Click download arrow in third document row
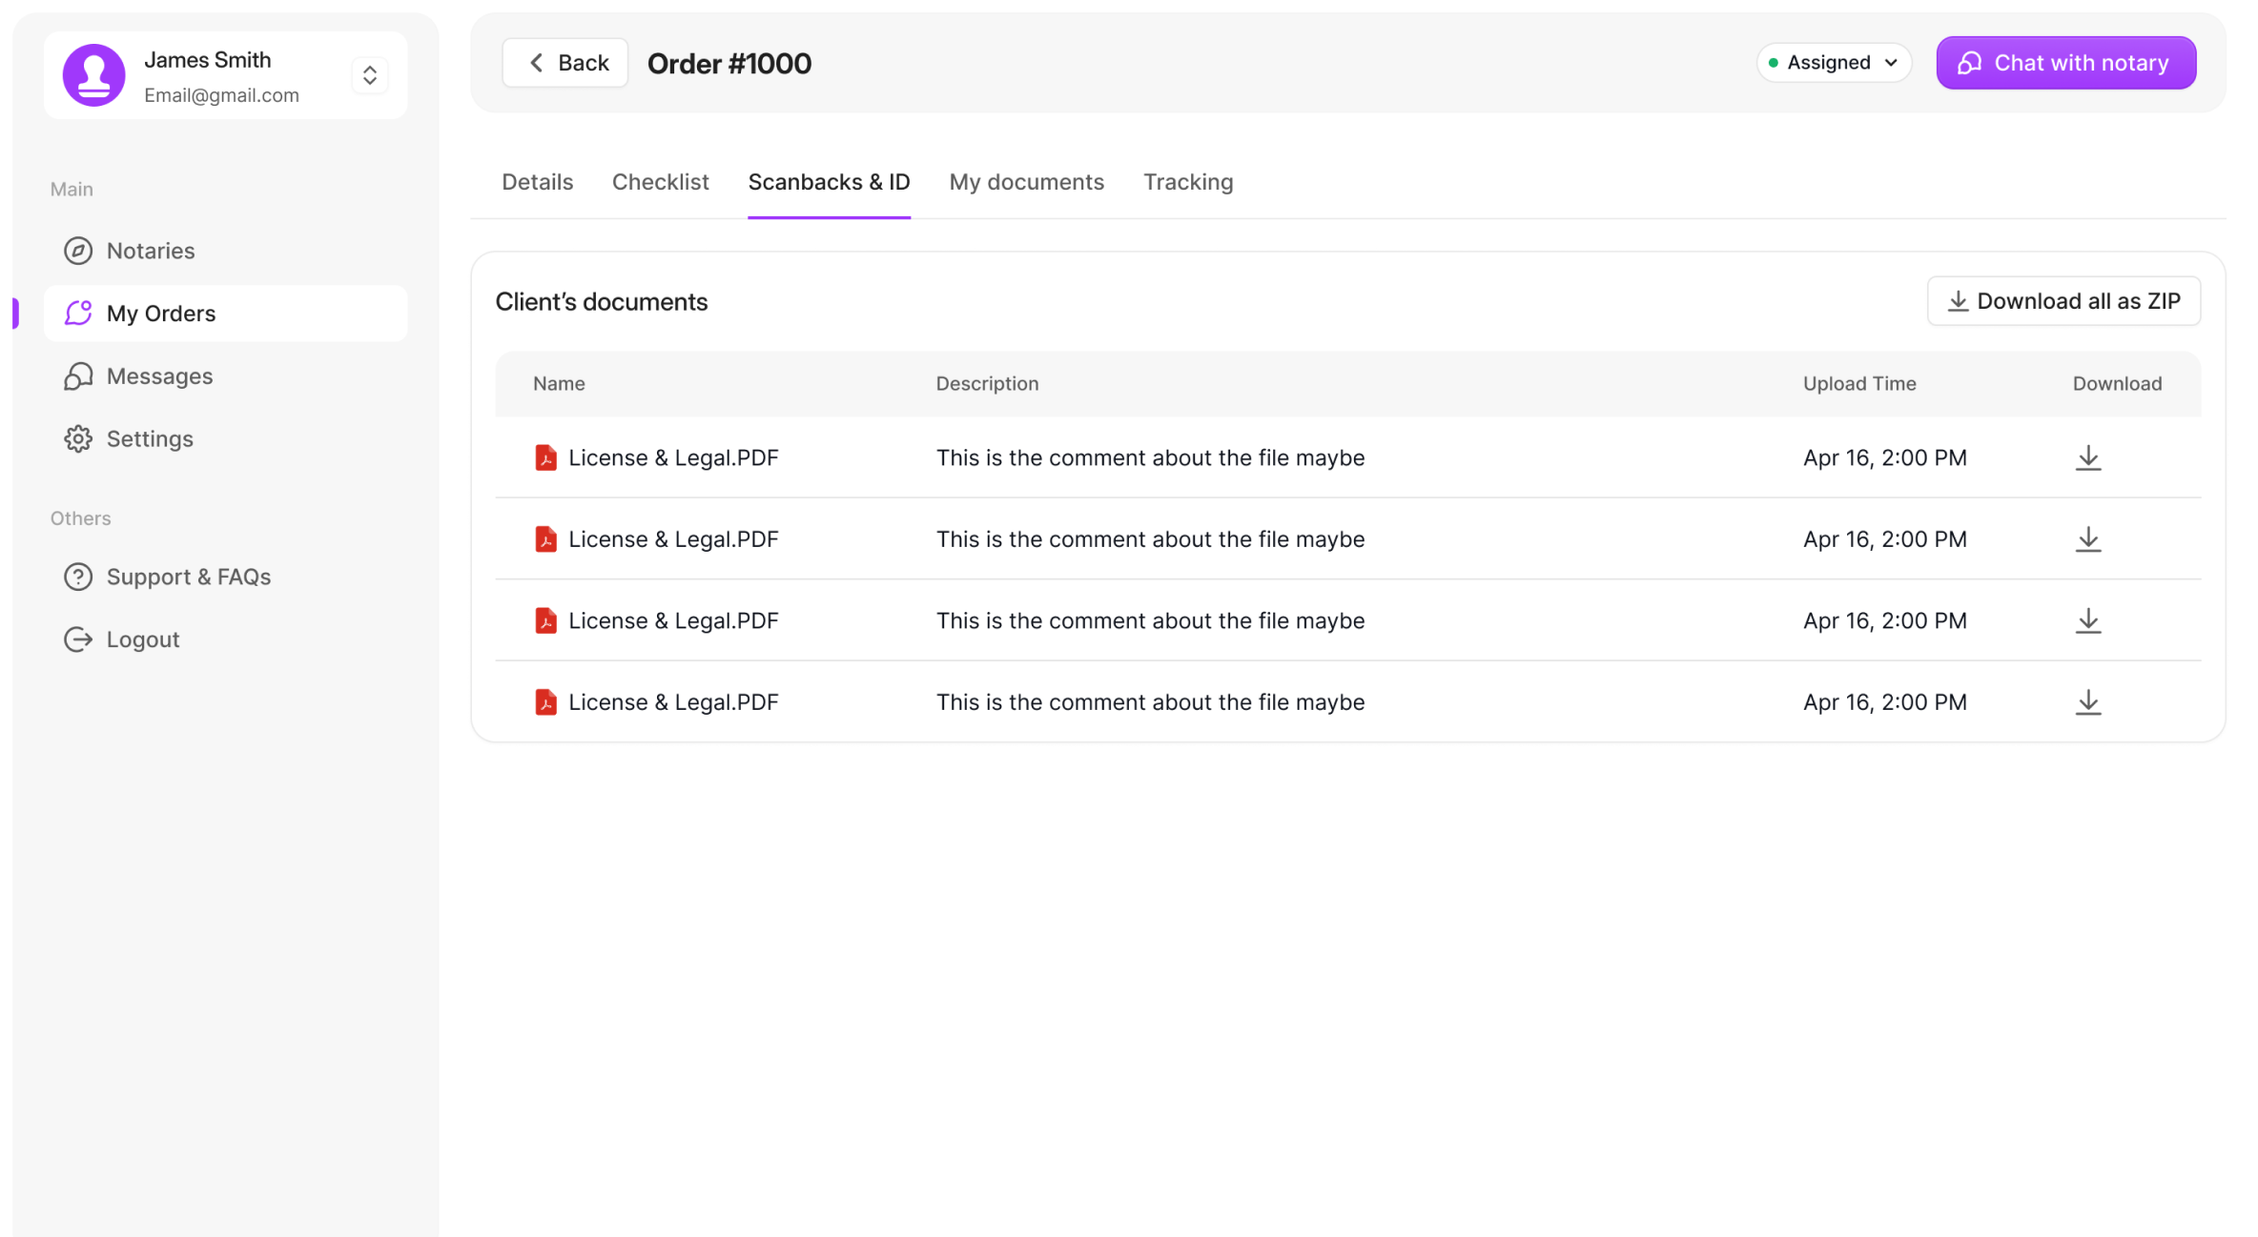 pos(2087,620)
